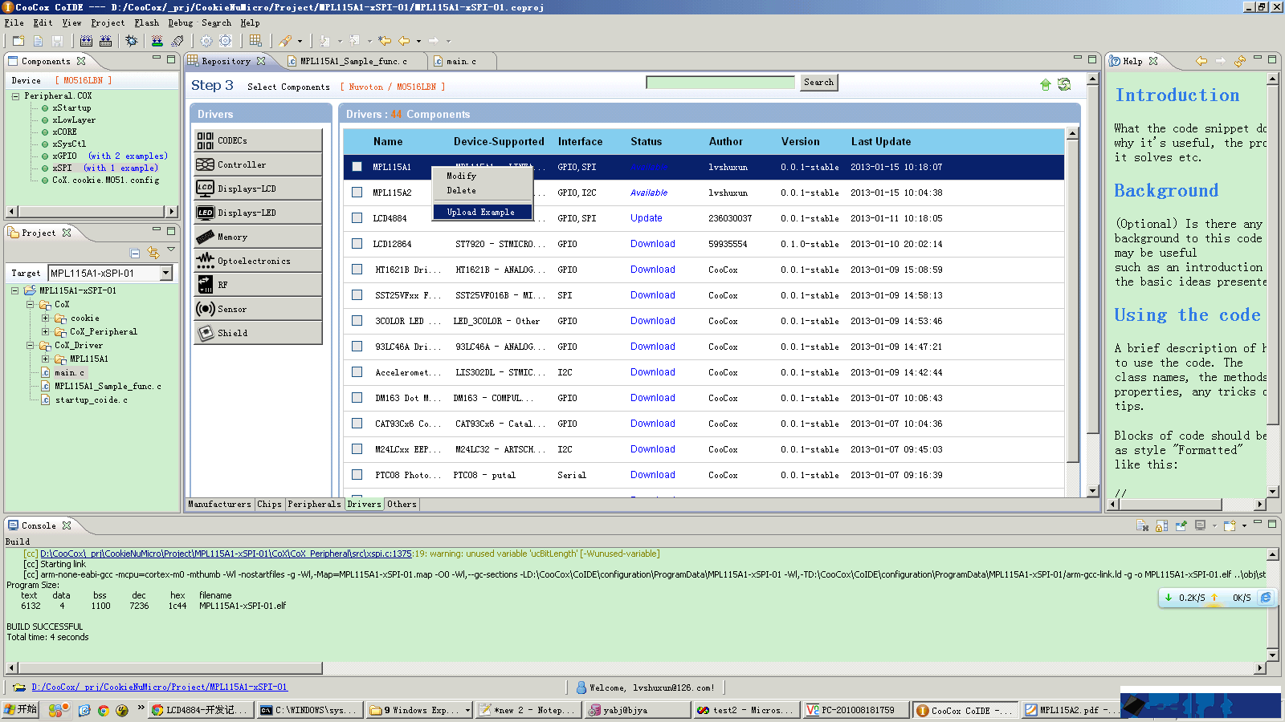Tick the LCD4884 component checkbox

pyautogui.click(x=357, y=218)
